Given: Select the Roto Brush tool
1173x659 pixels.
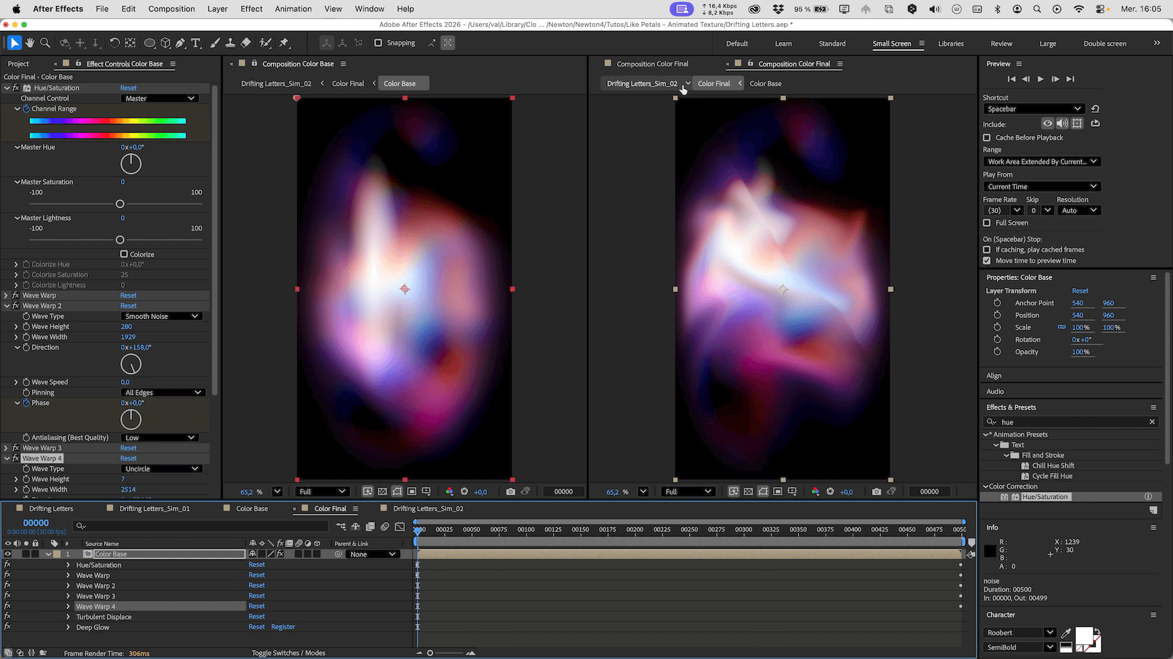Looking at the screenshot, I should (265, 43).
